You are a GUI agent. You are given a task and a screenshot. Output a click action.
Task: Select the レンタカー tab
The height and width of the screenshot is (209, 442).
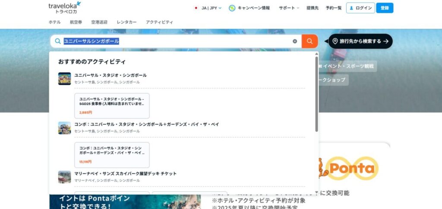126,22
